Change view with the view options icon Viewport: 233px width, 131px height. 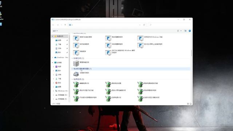[178, 31]
